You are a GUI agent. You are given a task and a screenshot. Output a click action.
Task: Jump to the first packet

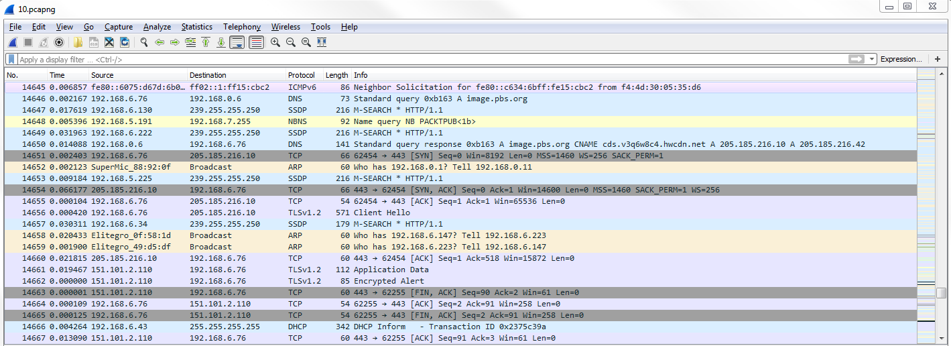pyautogui.click(x=206, y=42)
